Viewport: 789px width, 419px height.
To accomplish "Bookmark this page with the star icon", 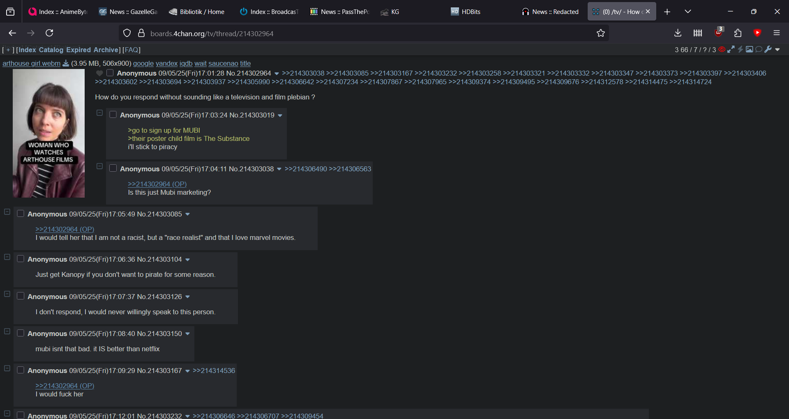I will tap(601, 33).
